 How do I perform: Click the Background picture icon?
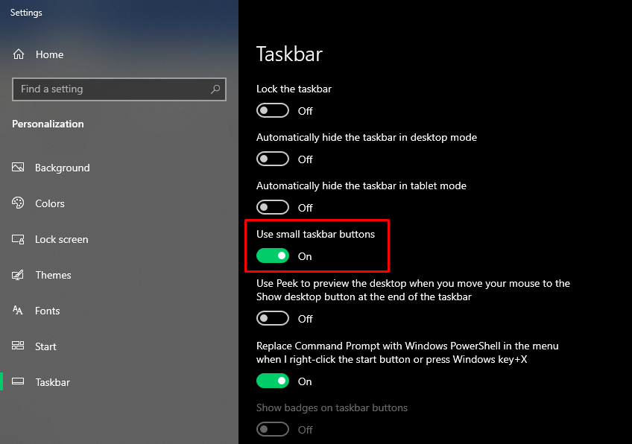(18, 167)
